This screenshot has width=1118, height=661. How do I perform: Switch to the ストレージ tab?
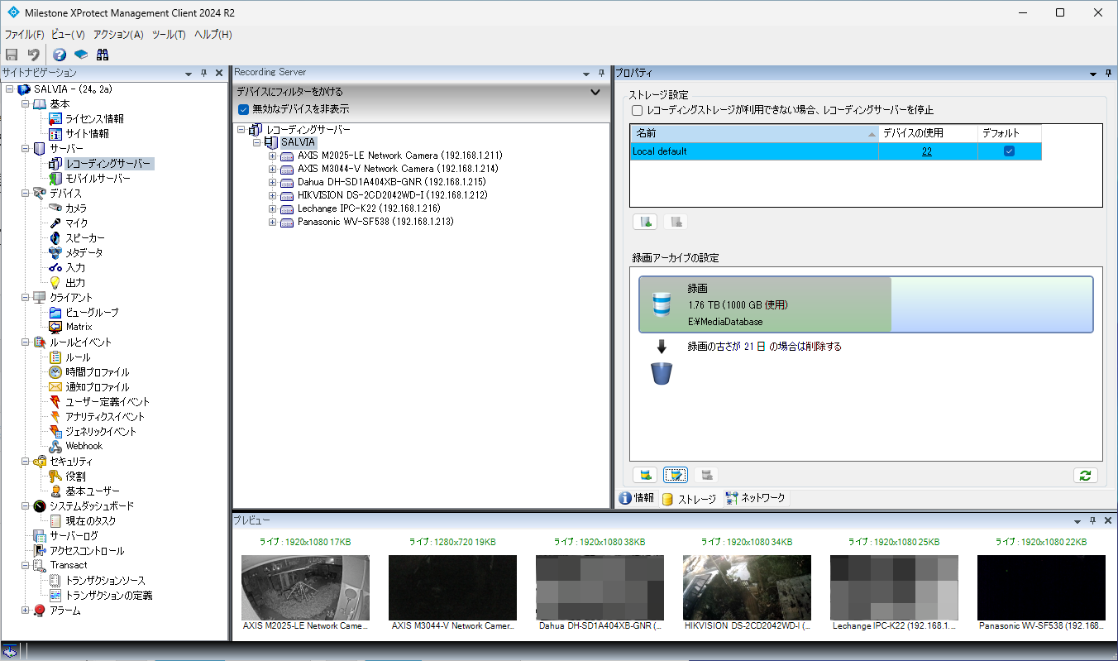(690, 498)
